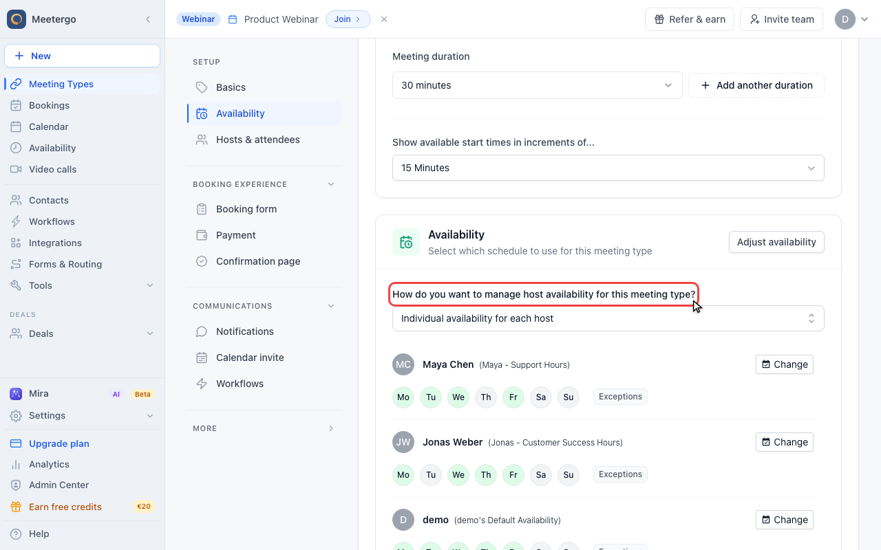Click Change for Jonas Weber
881x550 pixels.
pos(785,442)
